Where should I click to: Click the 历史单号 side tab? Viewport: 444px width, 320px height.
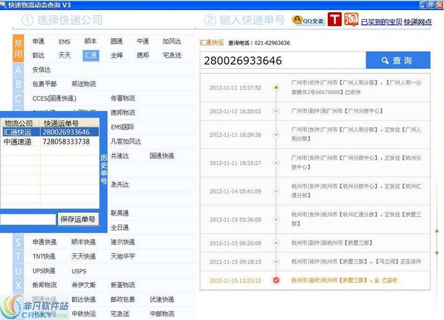pos(104,170)
